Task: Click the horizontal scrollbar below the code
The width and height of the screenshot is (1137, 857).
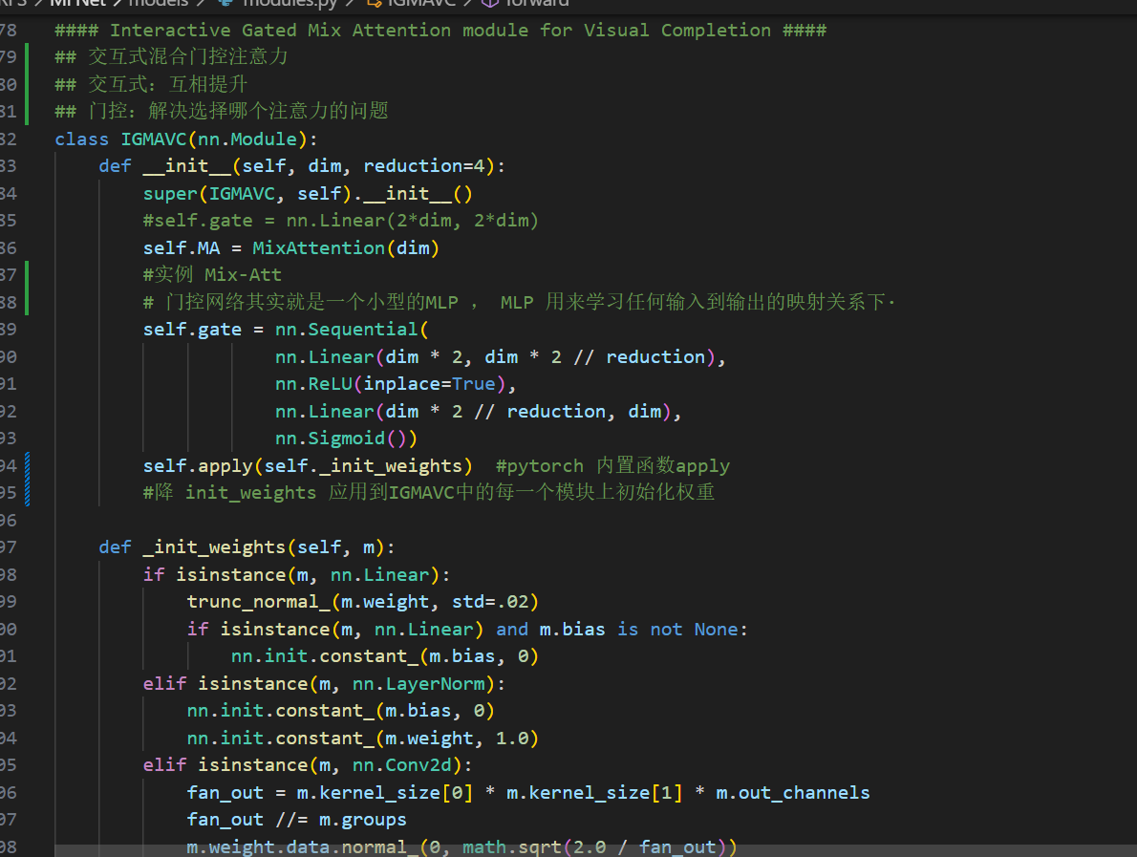Action: tap(595, 849)
